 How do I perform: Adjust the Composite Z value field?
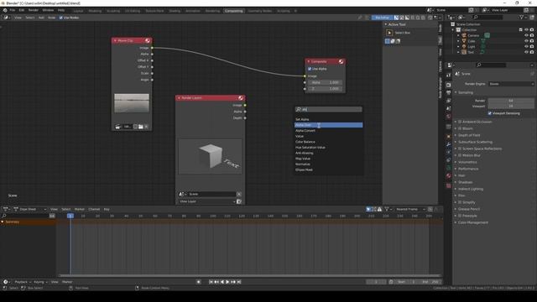point(325,89)
